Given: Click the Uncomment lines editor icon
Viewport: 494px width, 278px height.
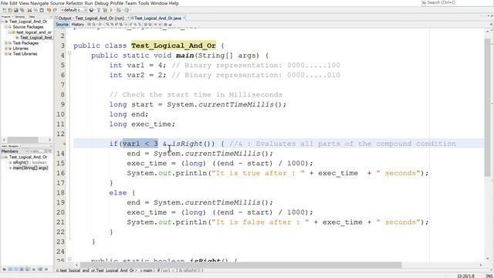Looking at the screenshot, I should pyautogui.click(x=170, y=24).
